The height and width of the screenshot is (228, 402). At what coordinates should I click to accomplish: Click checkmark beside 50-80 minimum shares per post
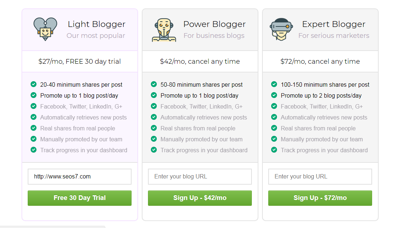[154, 84]
